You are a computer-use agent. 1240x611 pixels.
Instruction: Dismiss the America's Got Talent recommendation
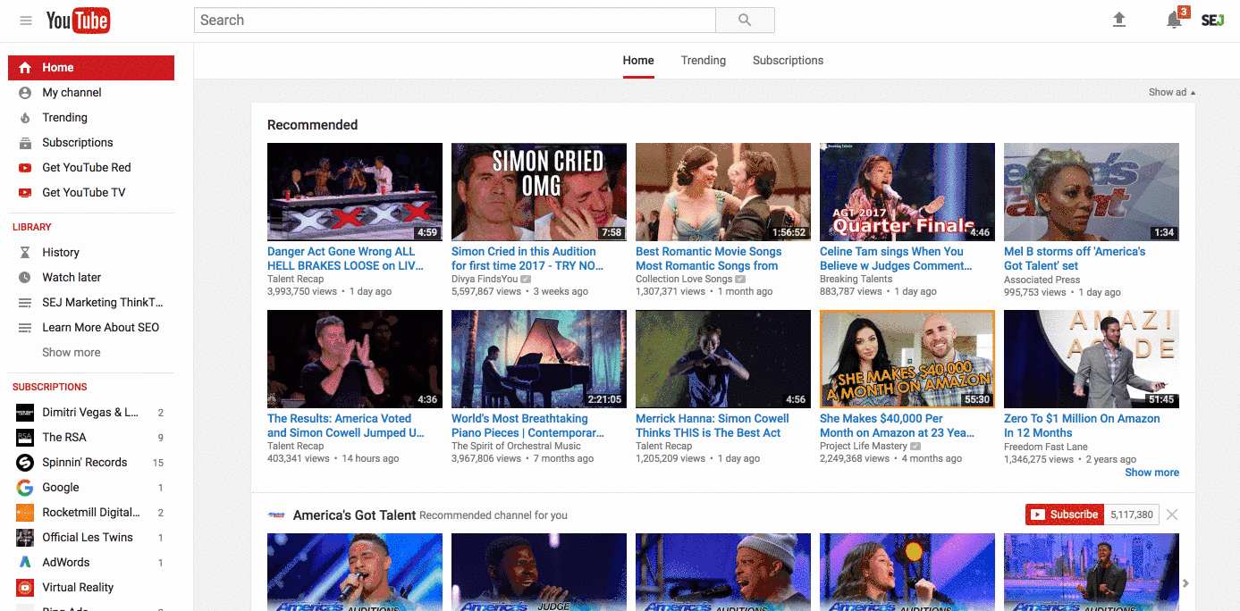pos(1172,515)
